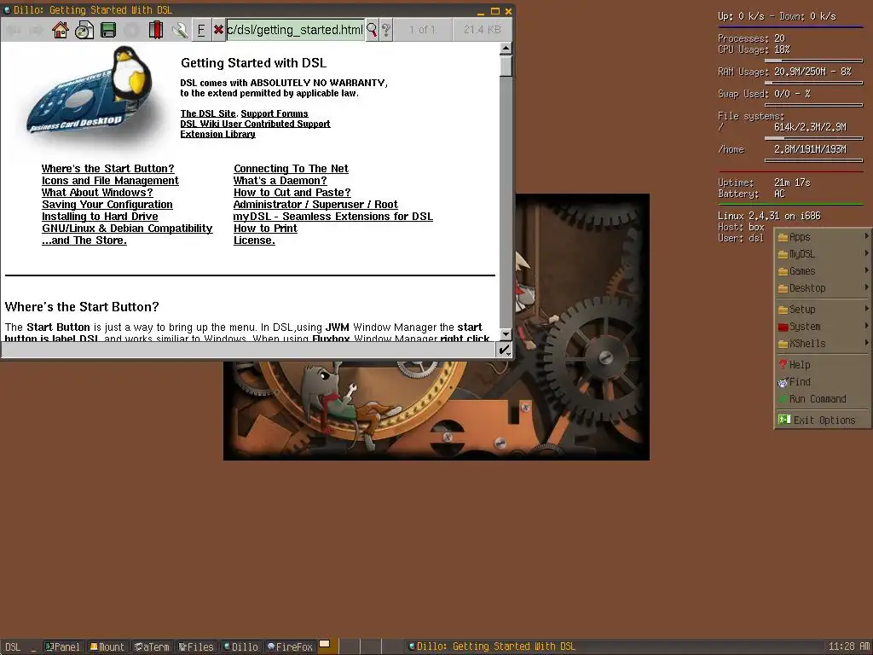The image size is (873, 655).
Task: Launch the Mount tool from taskbar
Action: (x=107, y=646)
